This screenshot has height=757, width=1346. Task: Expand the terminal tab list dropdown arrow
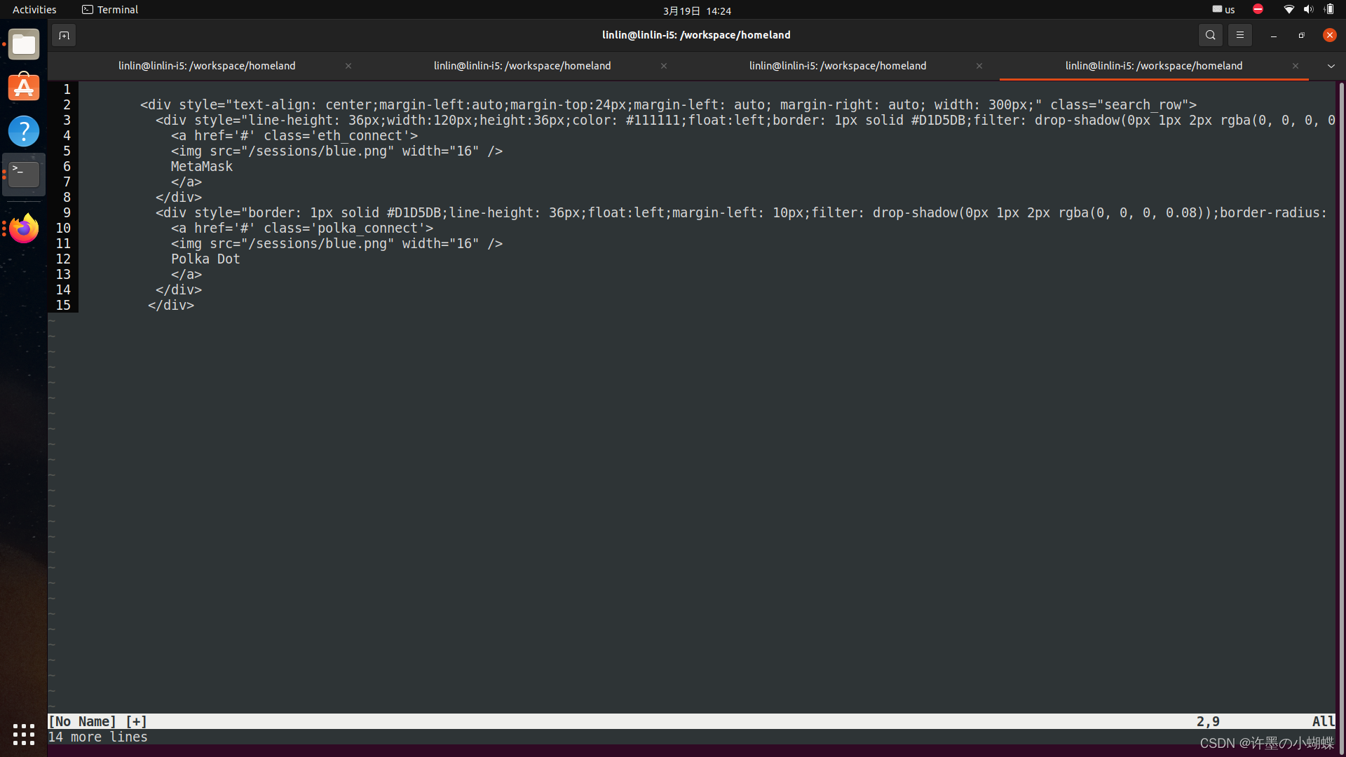pos(1331,66)
